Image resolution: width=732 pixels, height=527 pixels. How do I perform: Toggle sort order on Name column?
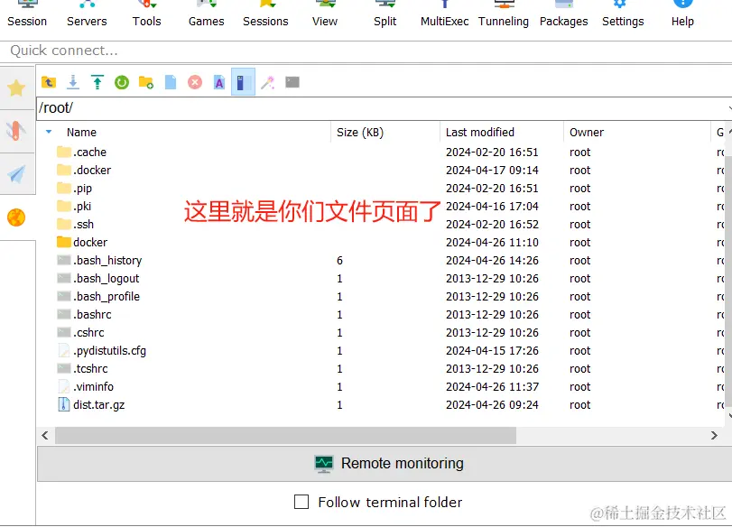pyautogui.click(x=81, y=132)
